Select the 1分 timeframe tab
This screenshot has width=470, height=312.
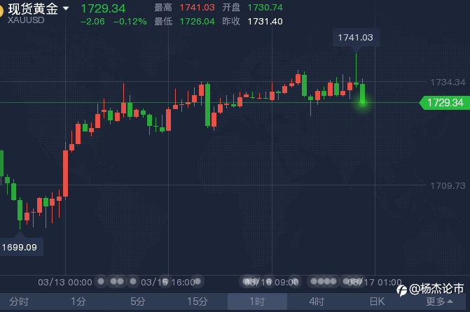78,302
